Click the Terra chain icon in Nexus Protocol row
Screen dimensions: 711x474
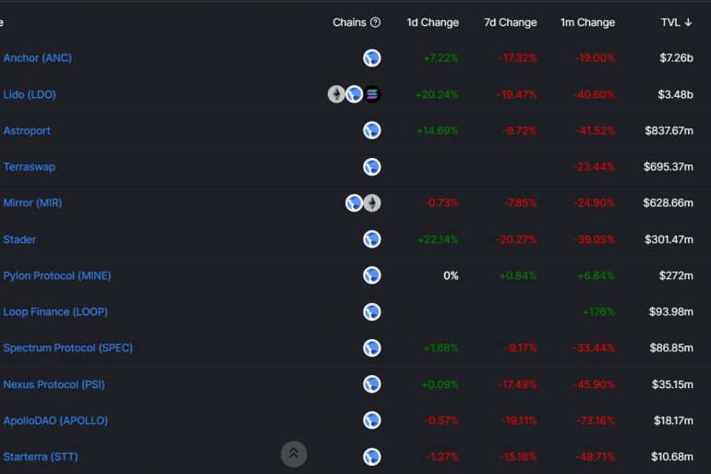click(x=372, y=384)
